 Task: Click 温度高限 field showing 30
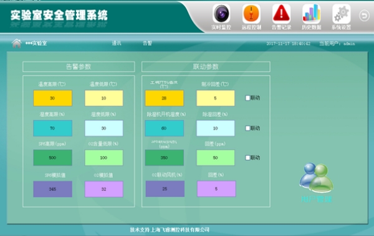pyautogui.click(x=53, y=98)
